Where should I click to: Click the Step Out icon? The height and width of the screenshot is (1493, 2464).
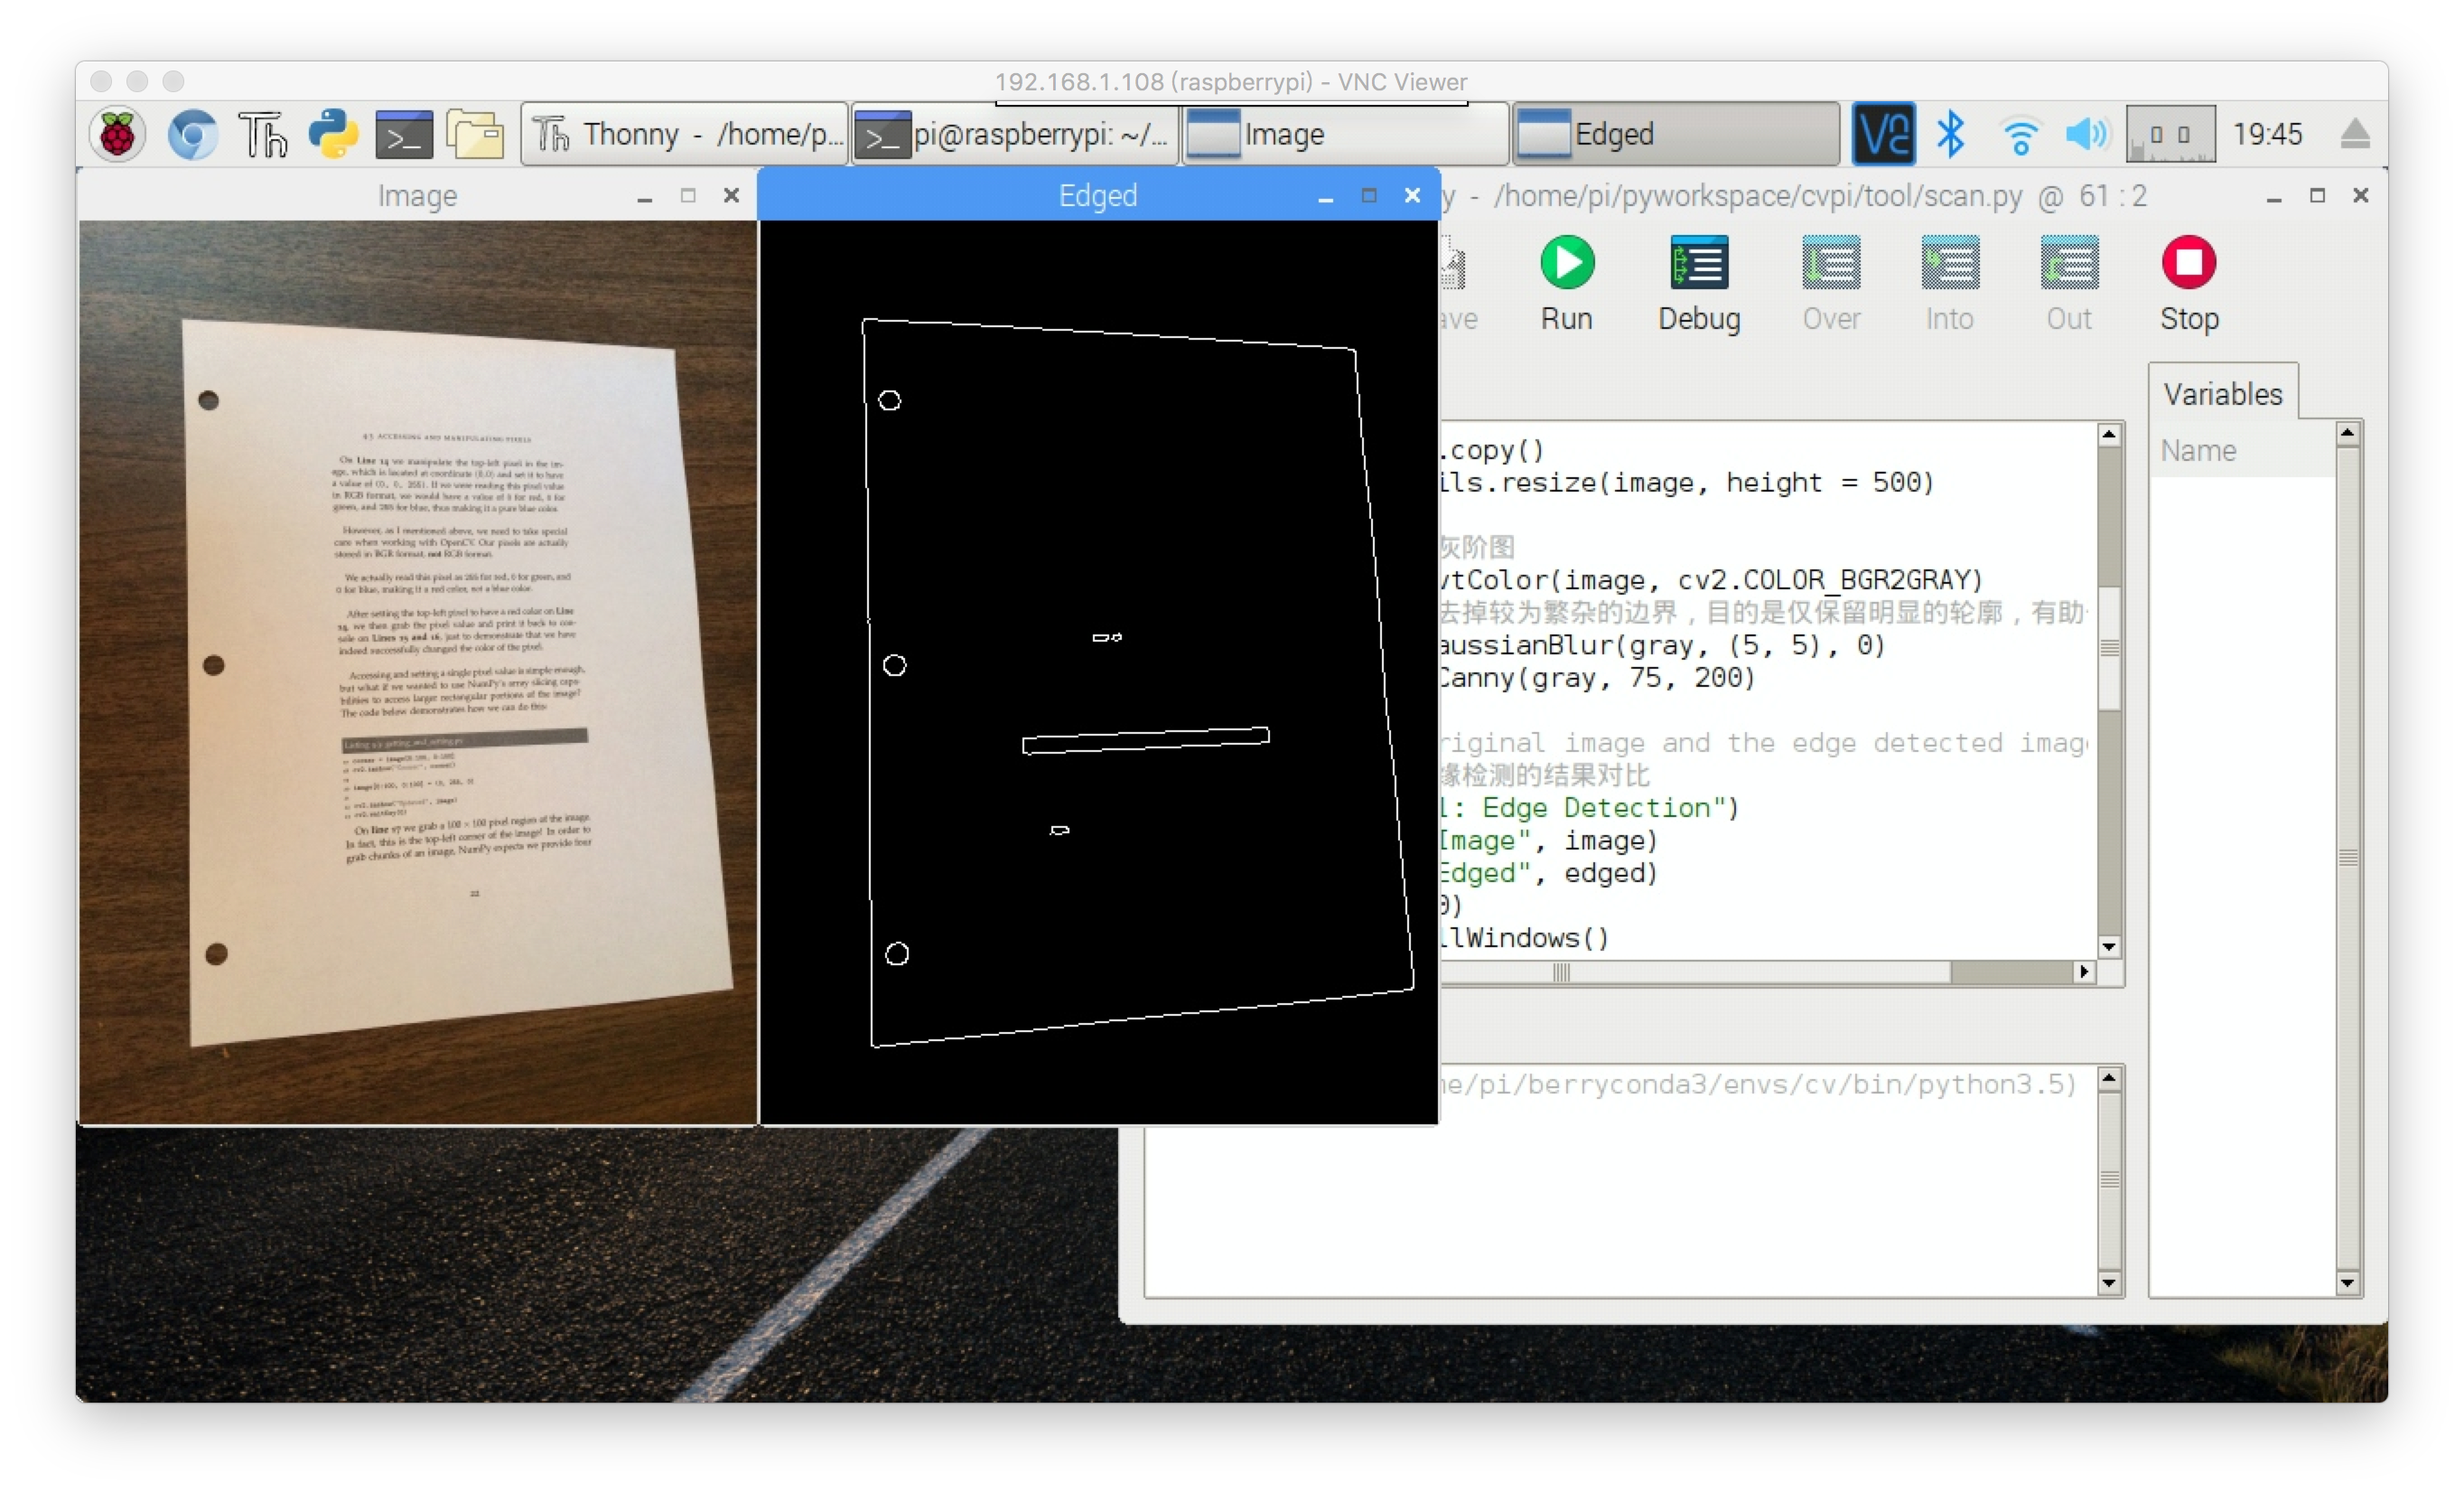(x=2068, y=264)
